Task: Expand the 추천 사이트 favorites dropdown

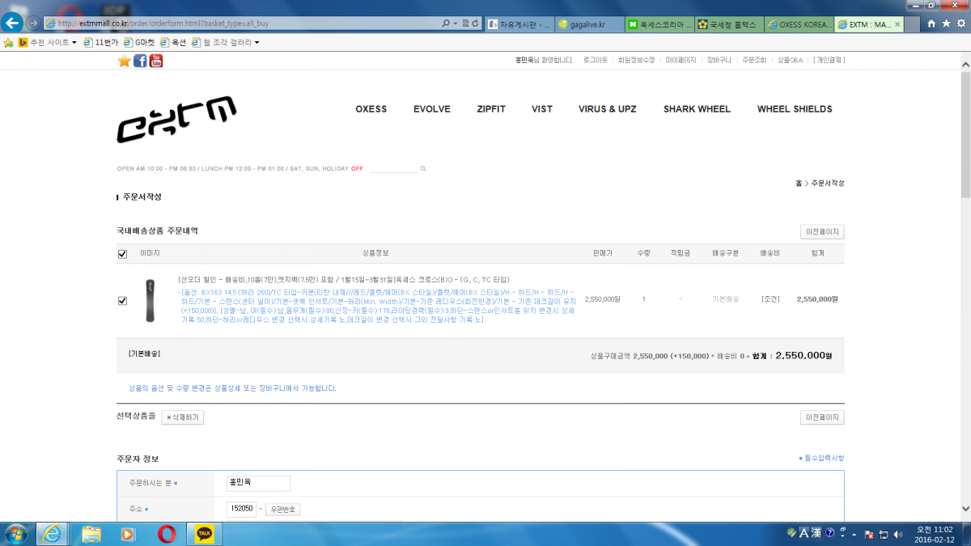Action: 74,42
